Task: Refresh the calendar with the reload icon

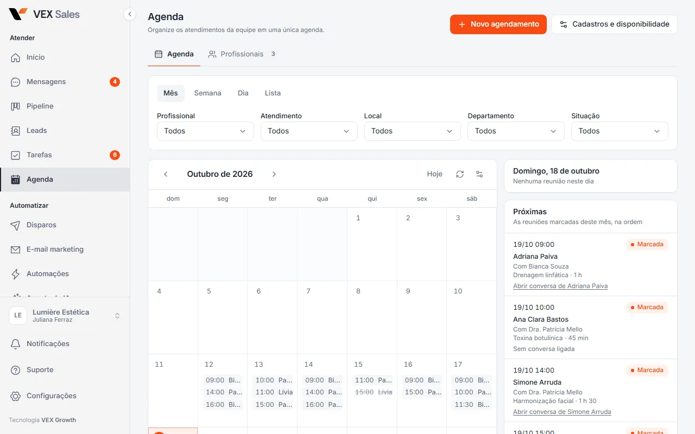Action: tap(460, 174)
